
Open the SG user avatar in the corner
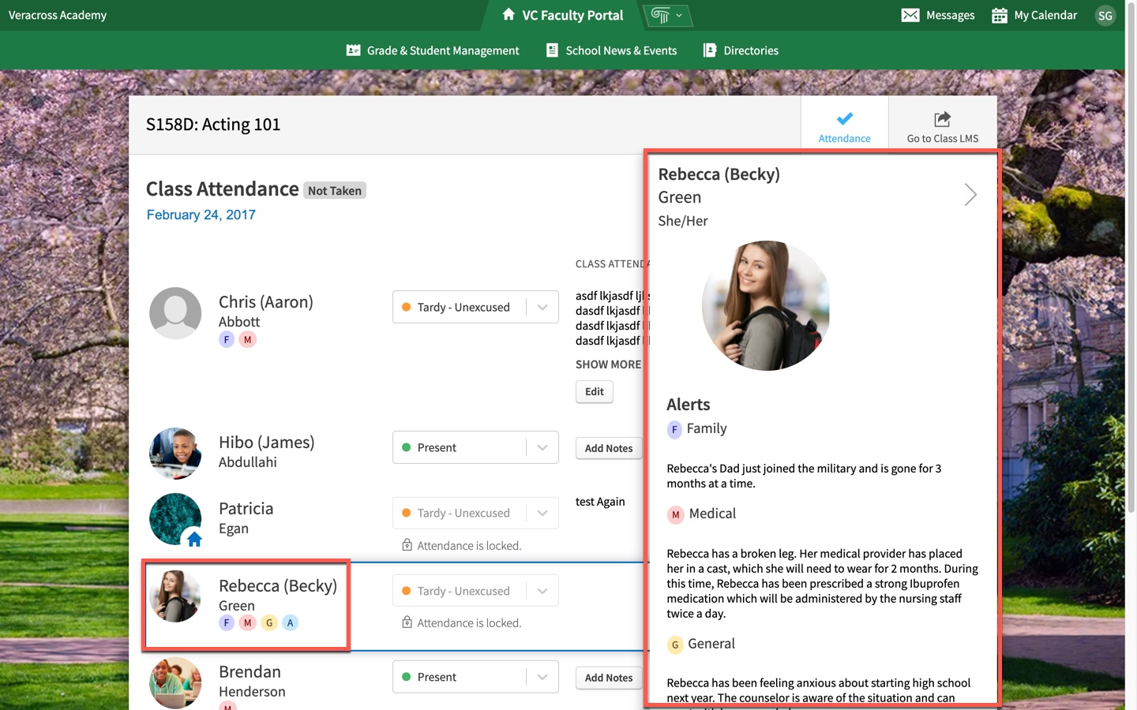(1105, 15)
